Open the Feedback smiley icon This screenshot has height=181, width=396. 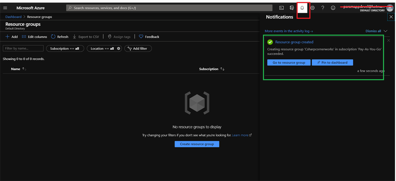tap(333, 8)
